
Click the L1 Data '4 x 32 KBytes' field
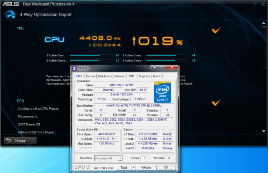point(148,134)
